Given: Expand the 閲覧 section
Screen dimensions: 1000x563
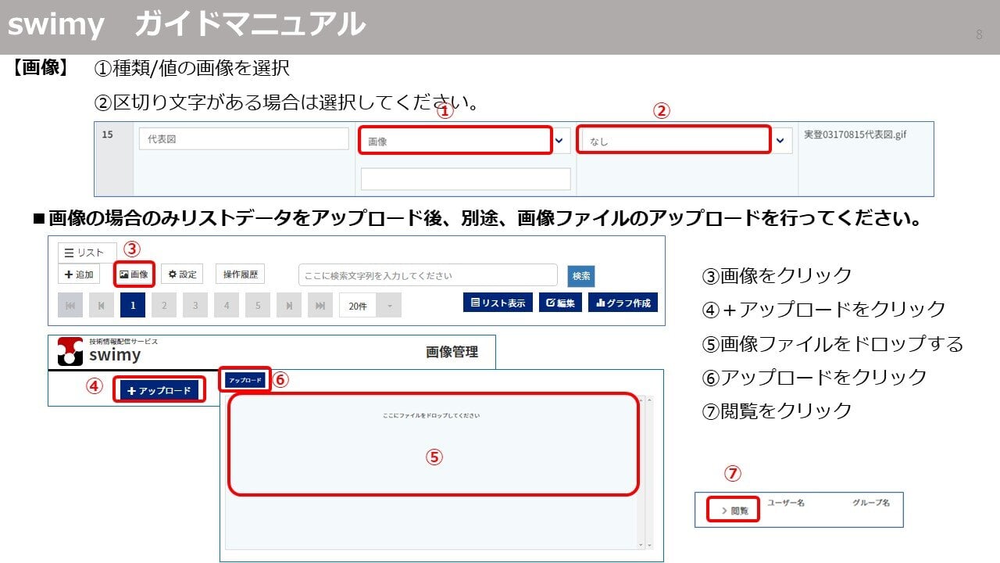Looking at the screenshot, I should pos(734,511).
